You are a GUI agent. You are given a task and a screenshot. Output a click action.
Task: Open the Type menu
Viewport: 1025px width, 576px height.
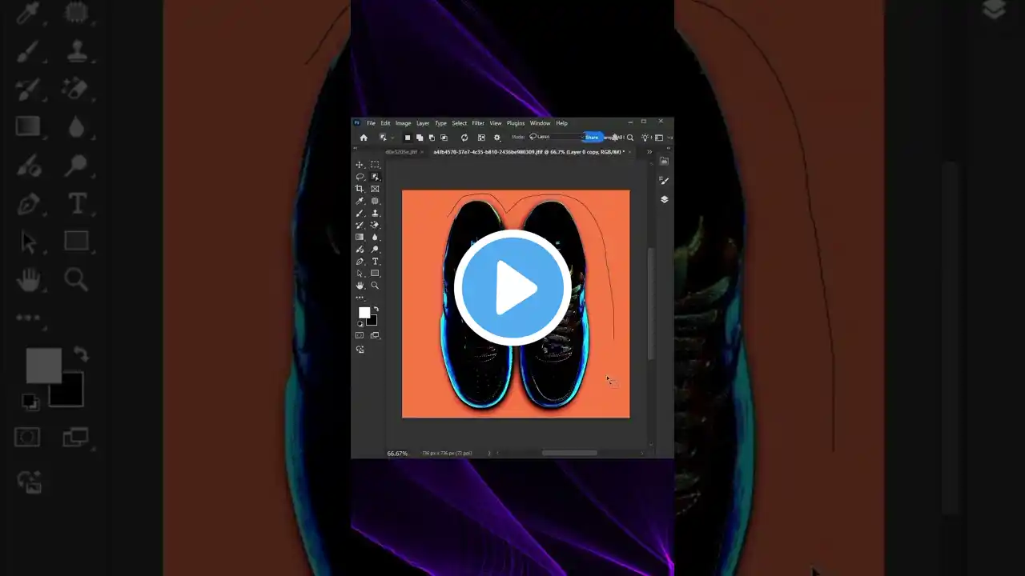440,123
